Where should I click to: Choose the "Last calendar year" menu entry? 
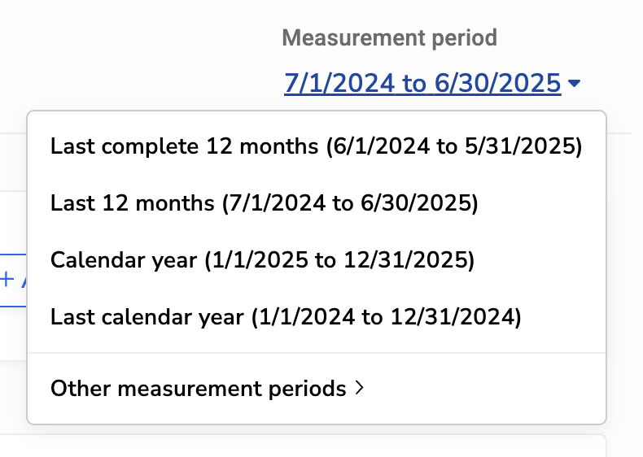pos(285,316)
